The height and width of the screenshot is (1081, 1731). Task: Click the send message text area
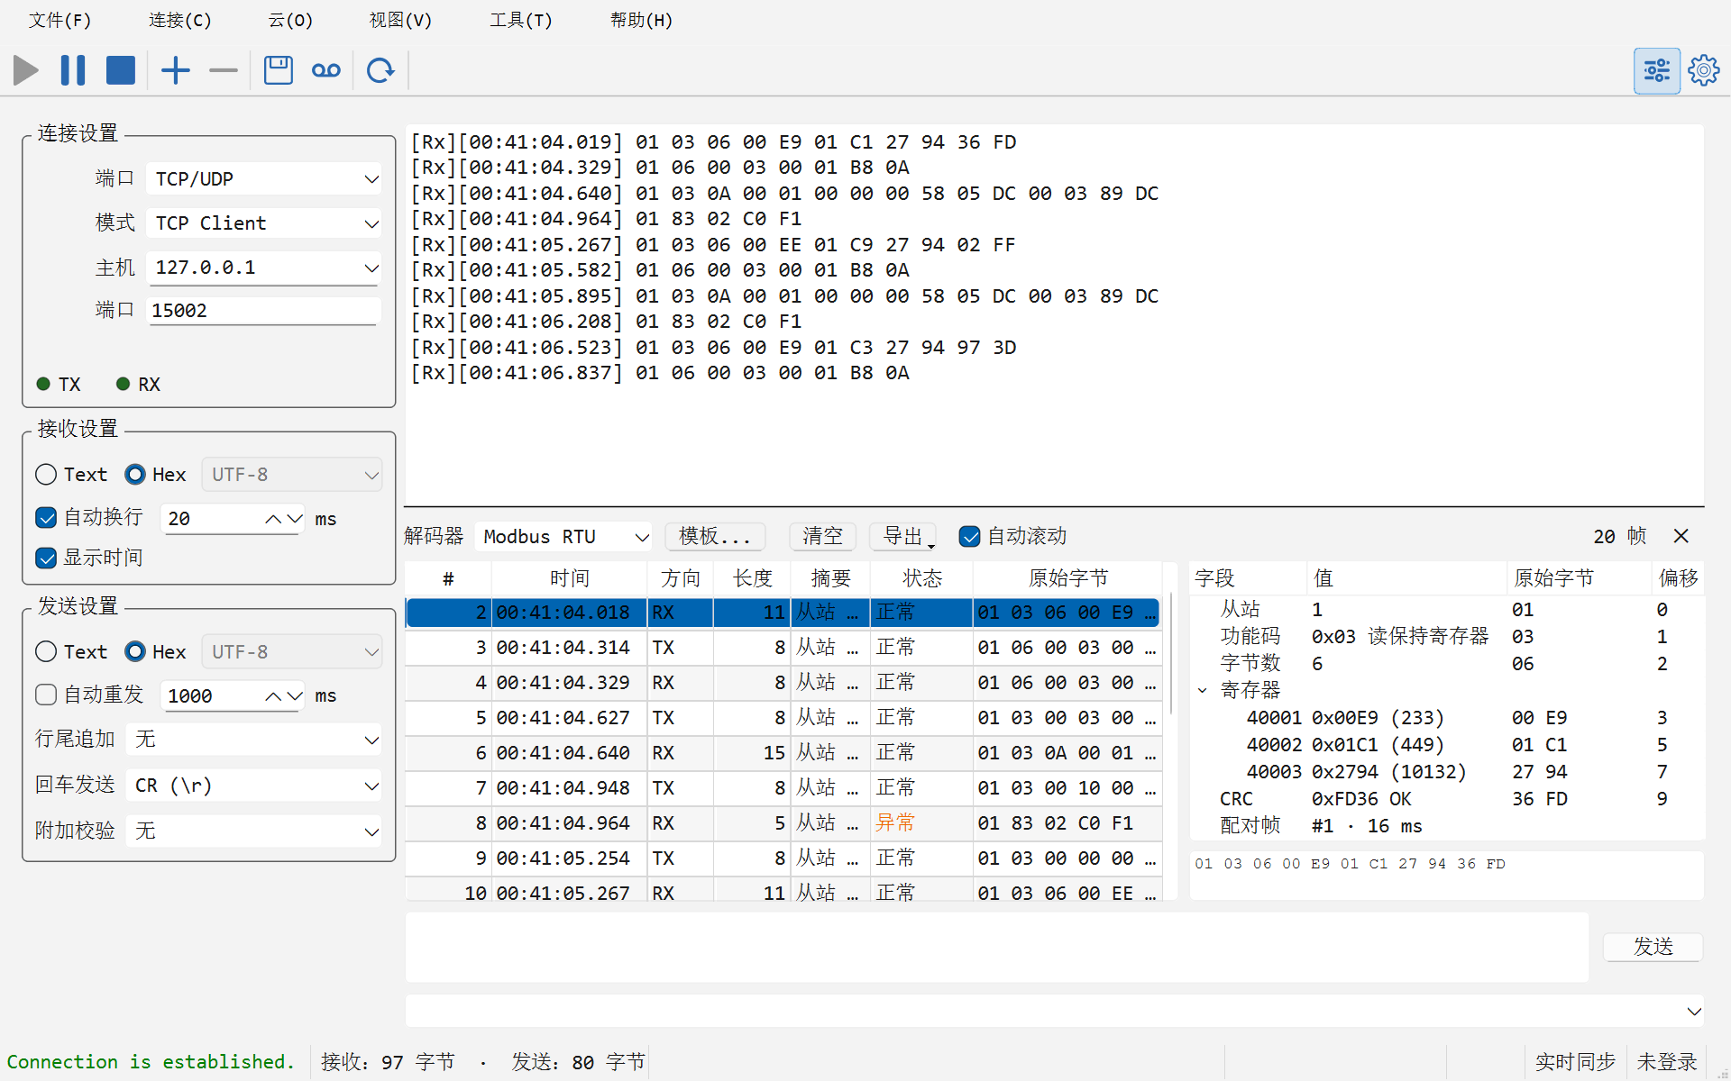click(996, 947)
